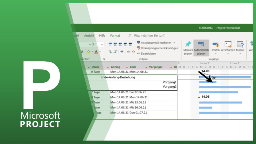
Task: Link the selected tasks
Action: coord(128,52)
